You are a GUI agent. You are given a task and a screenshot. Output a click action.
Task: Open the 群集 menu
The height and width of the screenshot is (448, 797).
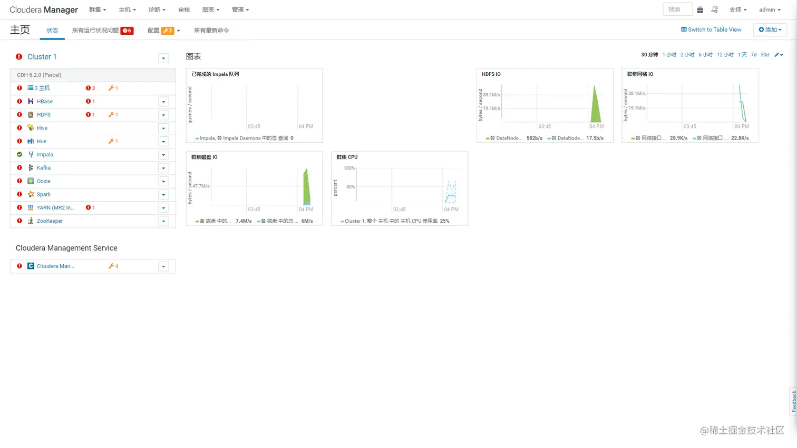[98, 9]
